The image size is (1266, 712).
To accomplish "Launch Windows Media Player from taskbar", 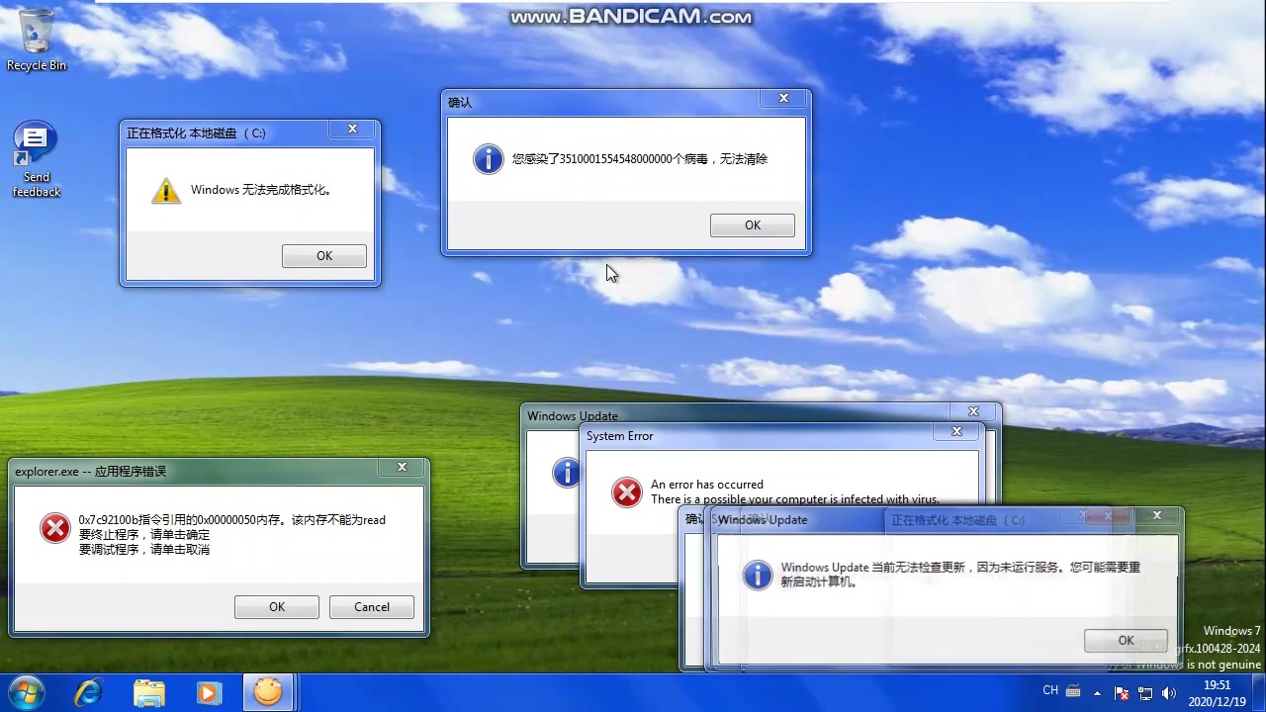I will tap(208, 692).
